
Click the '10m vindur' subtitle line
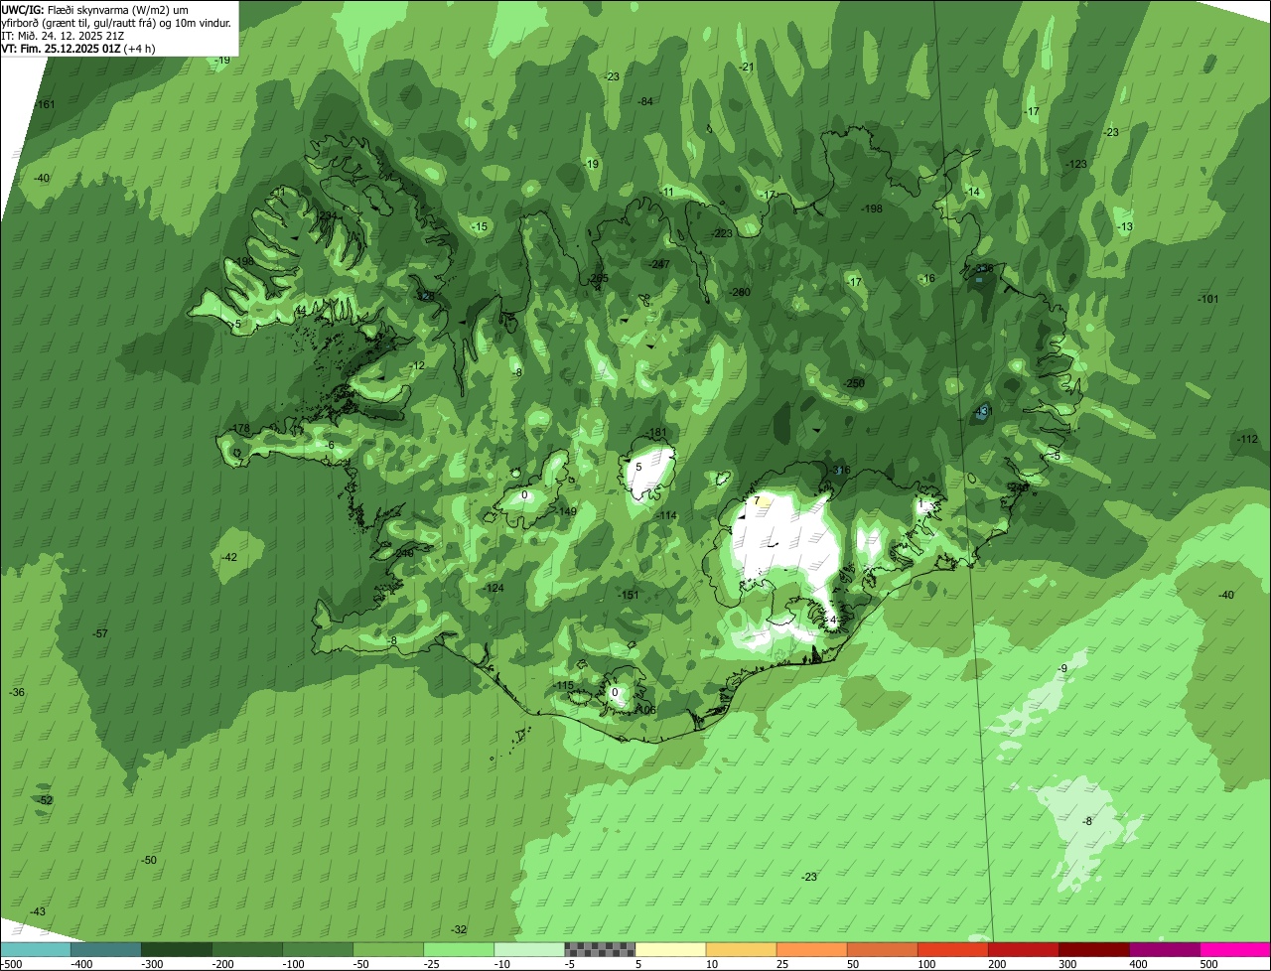tap(117, 22)
